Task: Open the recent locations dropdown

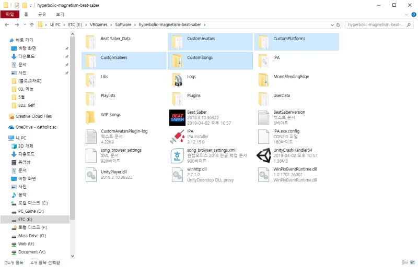Action: [x=25, y=25]
